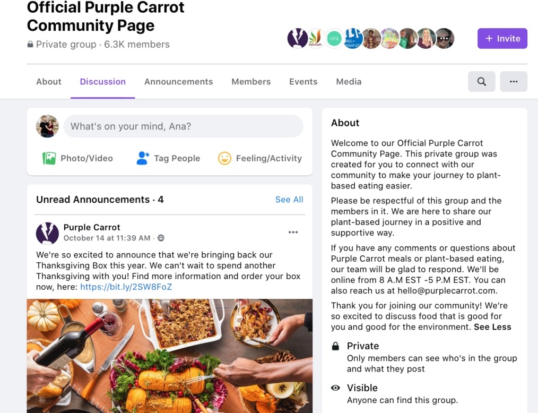
Task: Go to the Media tab
Action: point(349,82)
